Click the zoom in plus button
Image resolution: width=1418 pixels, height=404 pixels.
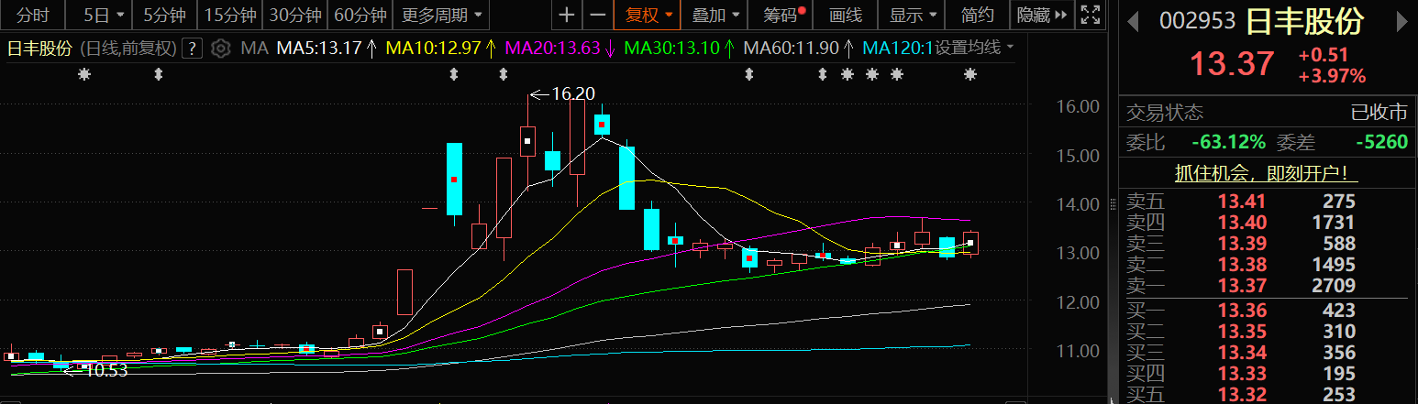coord(568,15)
